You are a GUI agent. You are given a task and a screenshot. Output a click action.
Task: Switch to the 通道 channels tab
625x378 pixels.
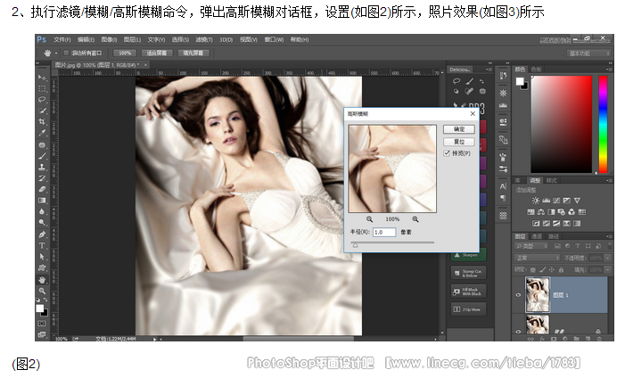(537, 236)
